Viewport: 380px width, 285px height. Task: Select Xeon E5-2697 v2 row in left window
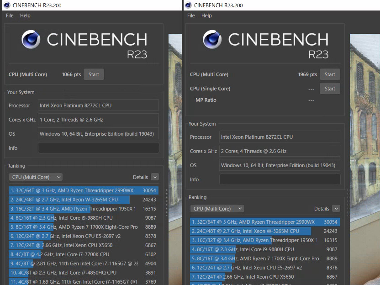point(84,236)
